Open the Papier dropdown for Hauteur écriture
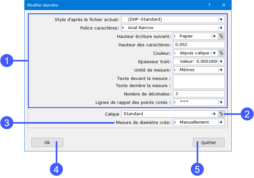This screenshot has width=254, height=178. 214,36
